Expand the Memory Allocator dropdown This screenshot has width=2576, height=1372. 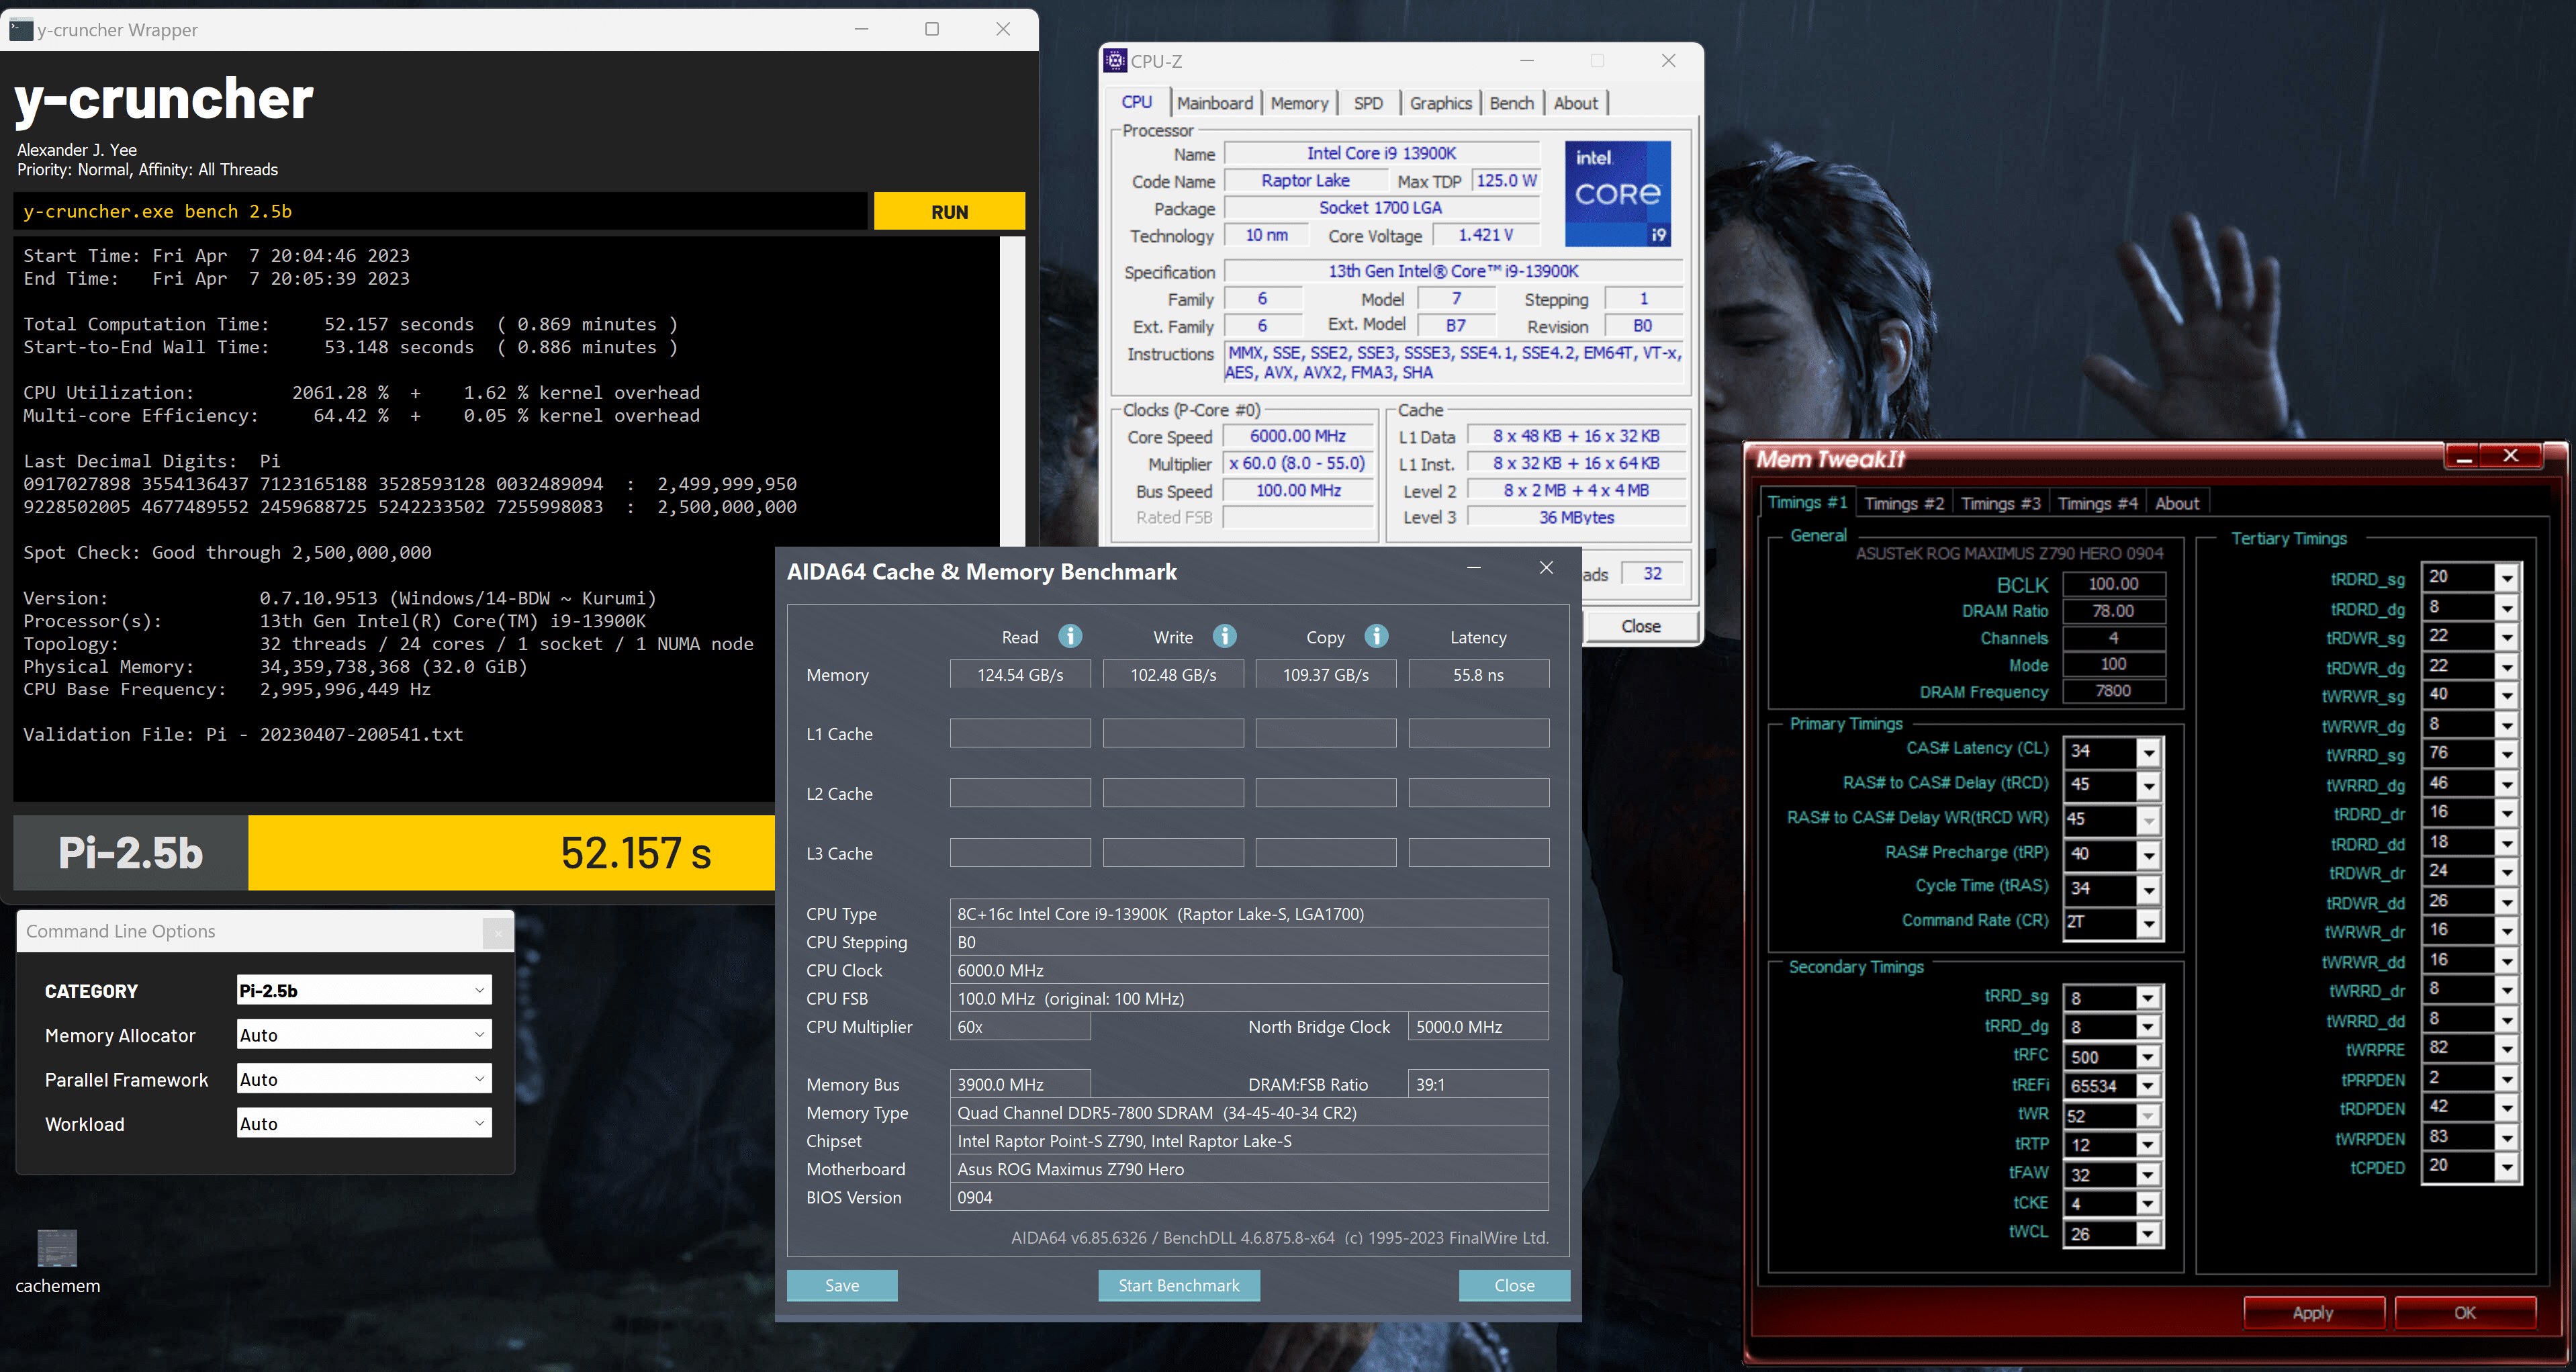pos(364,1034)
